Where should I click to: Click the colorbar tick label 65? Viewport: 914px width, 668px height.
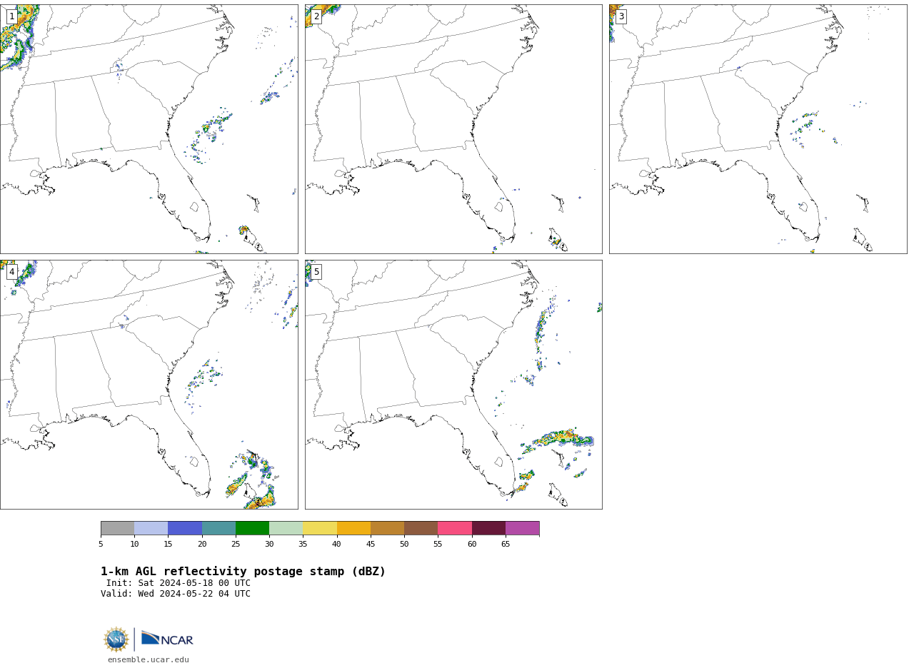506,544
